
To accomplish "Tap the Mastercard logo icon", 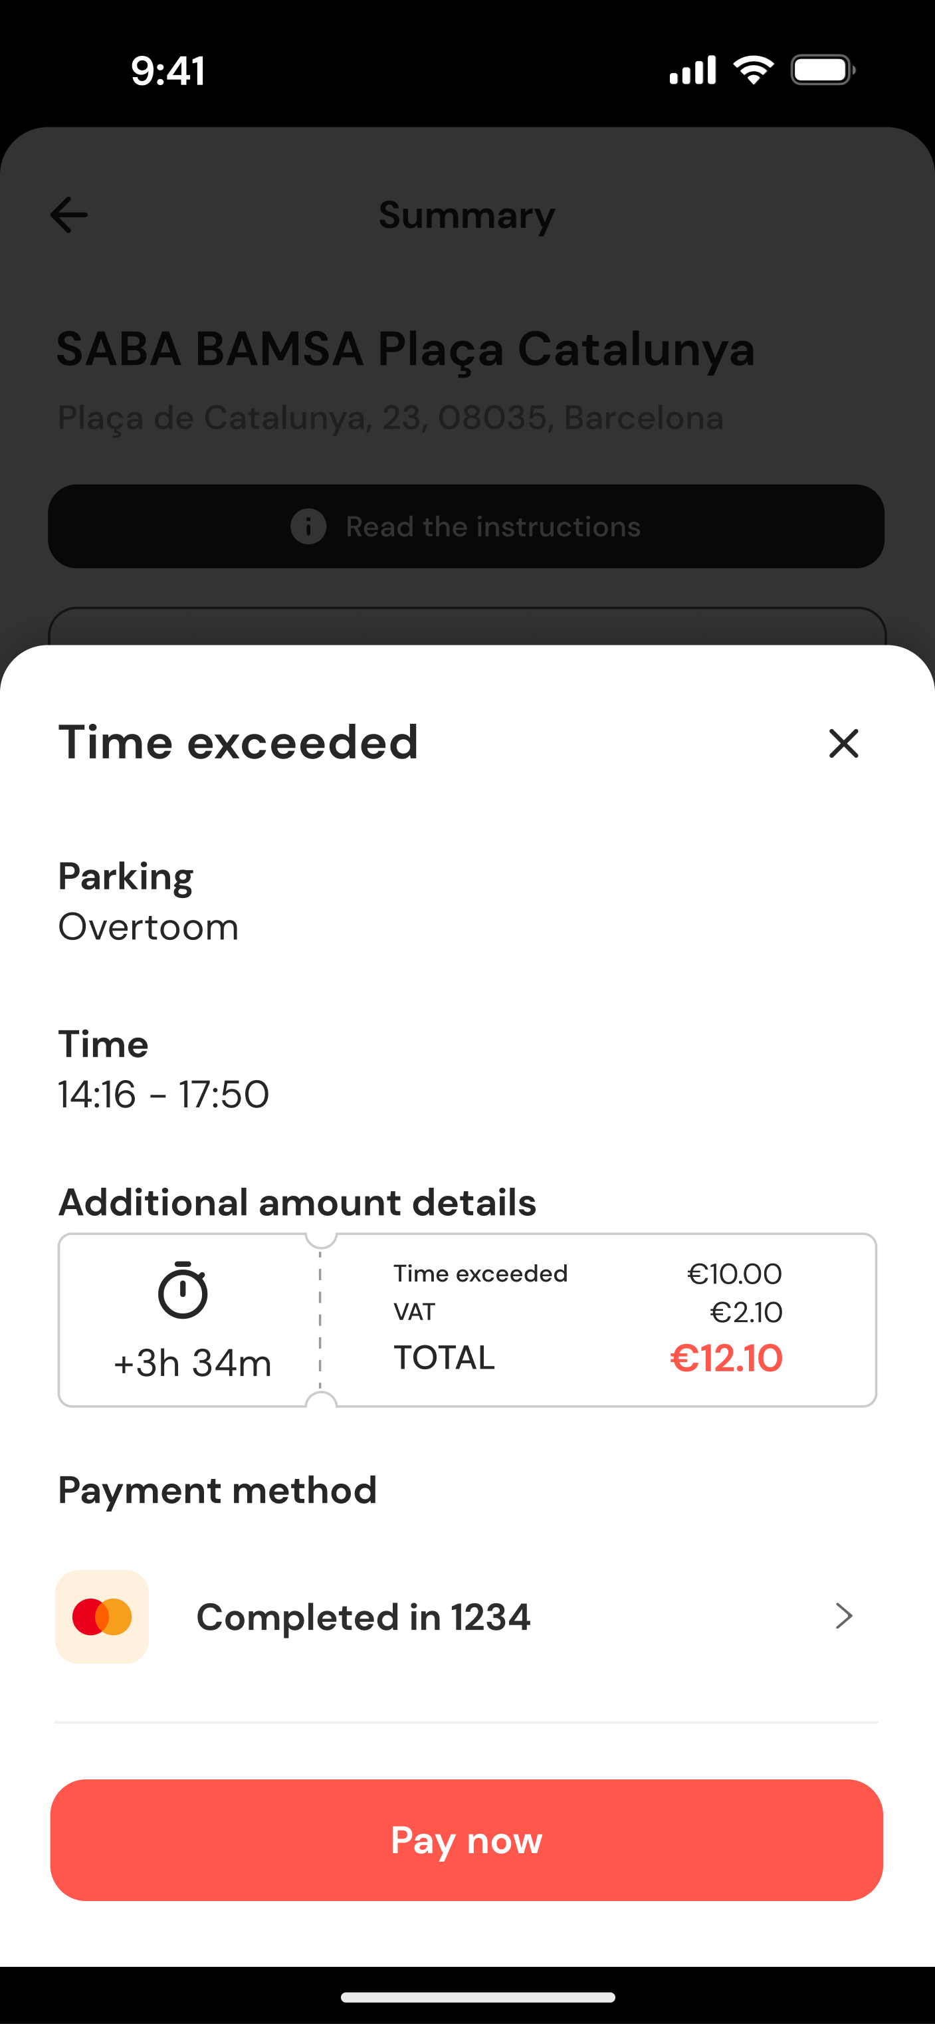I will point(102,1617).
